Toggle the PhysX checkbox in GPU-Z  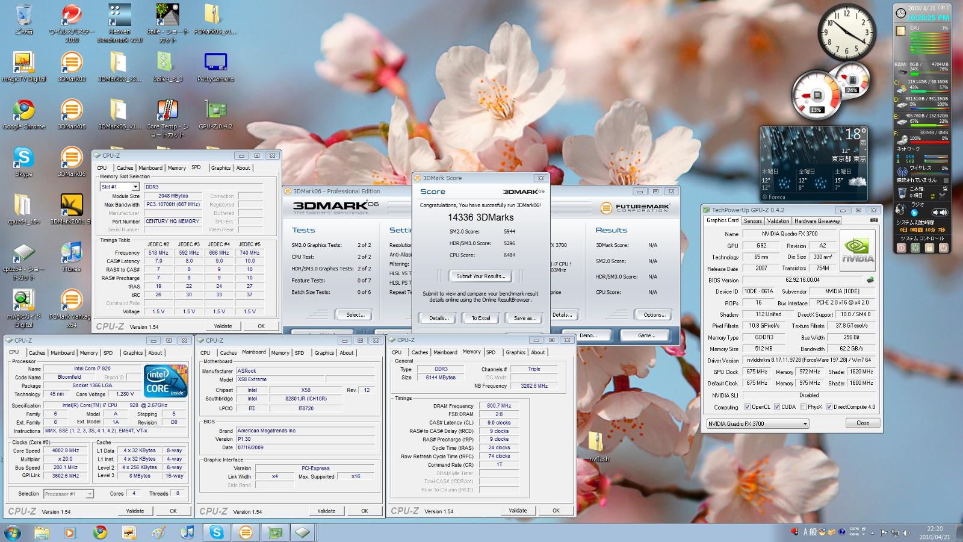coord(803,407)
